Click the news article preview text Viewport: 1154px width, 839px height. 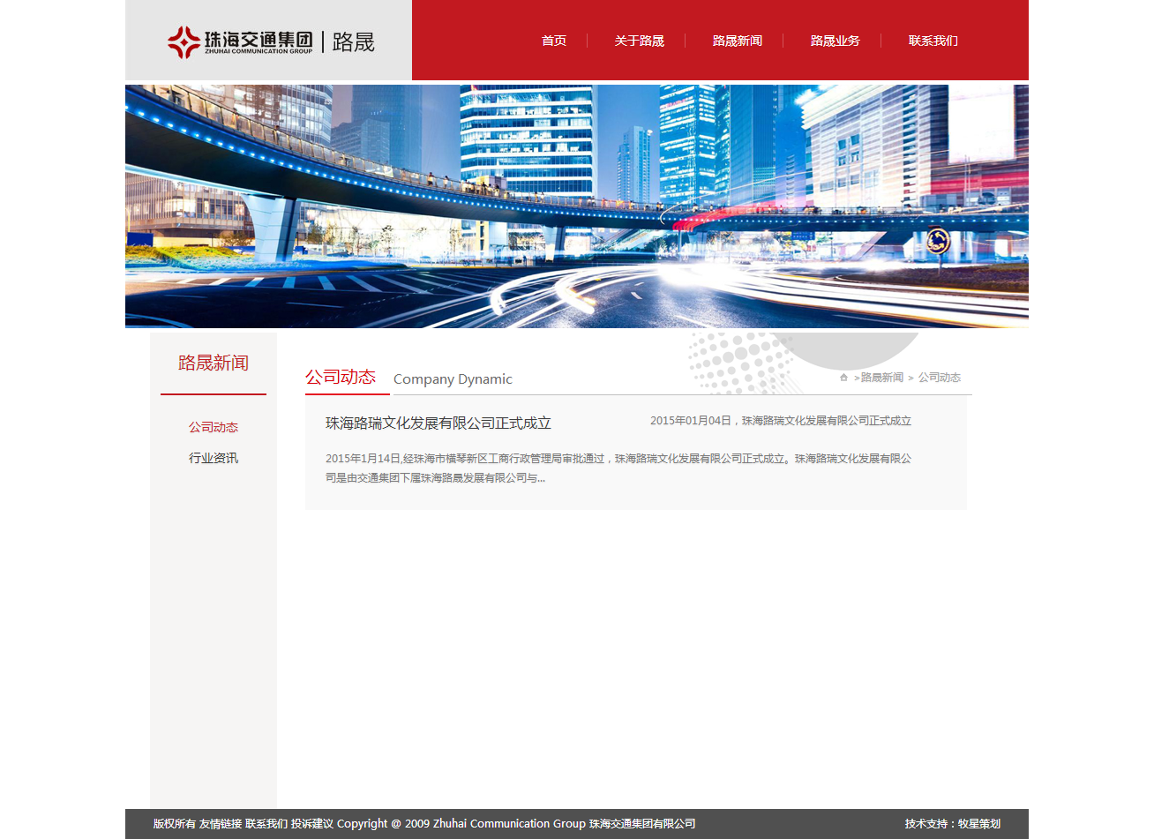(618, 468)
